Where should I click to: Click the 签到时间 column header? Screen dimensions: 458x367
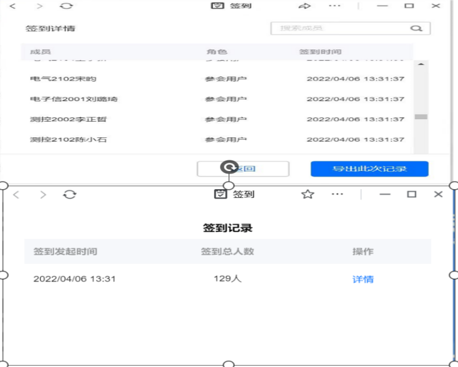pyautogui.click(x=321, y=52)
